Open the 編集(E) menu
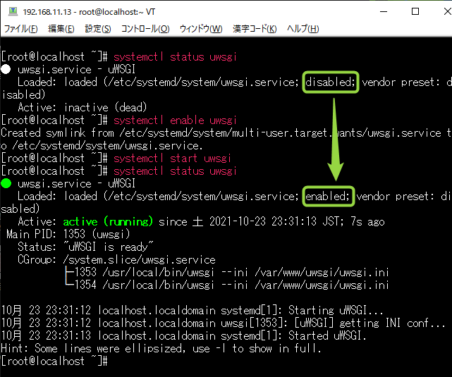 [x=61, y=29]
